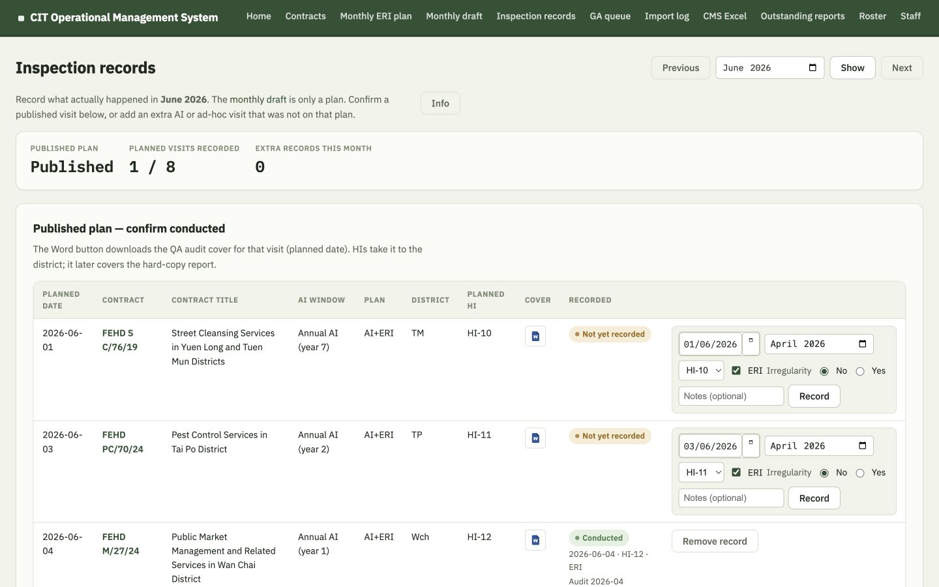Click Not yet recorded badge in TM row
Viewport: 939px width, 587px height.
tap(610, 334)
